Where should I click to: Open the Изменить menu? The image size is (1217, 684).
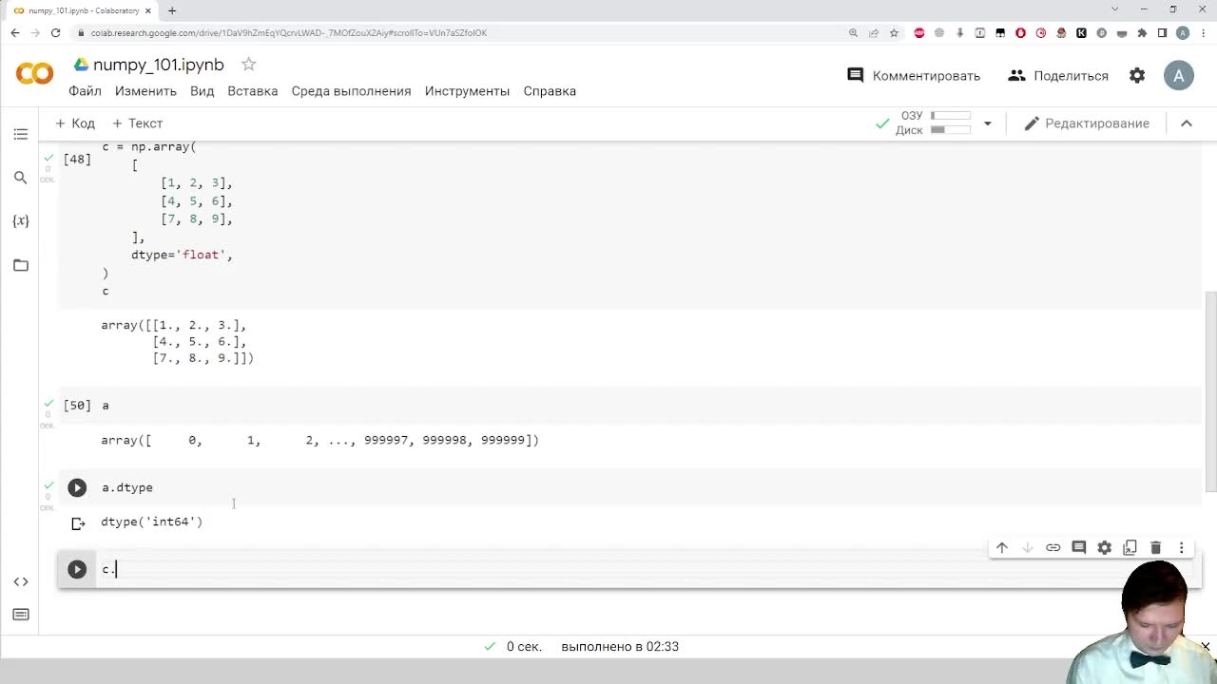[145, 91]
